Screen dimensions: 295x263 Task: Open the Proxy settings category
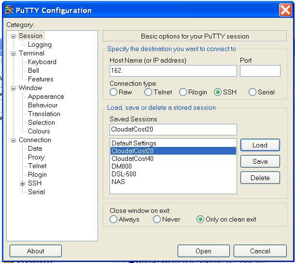tap(36, 158)
